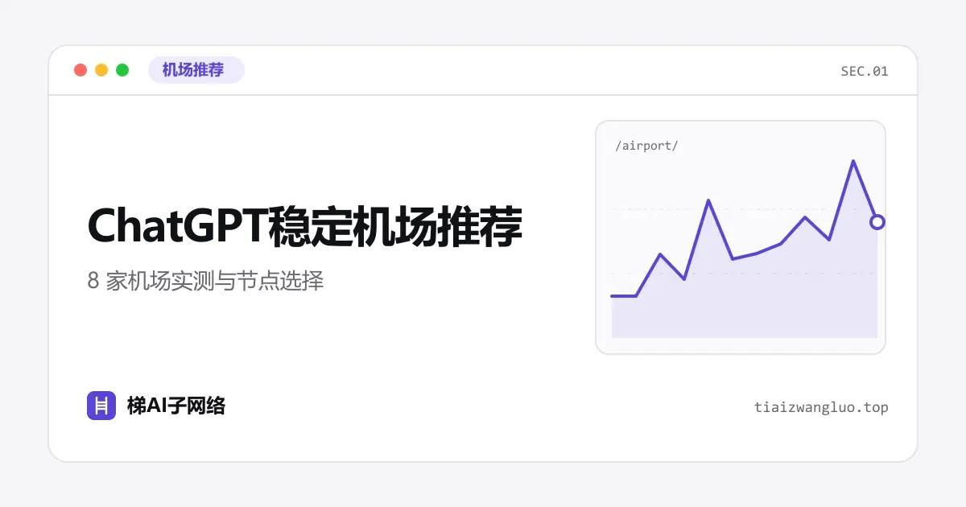Open the tiaizwangluo.top link
This screenshot has width=966, height=507.
click(x=821, y=407)
